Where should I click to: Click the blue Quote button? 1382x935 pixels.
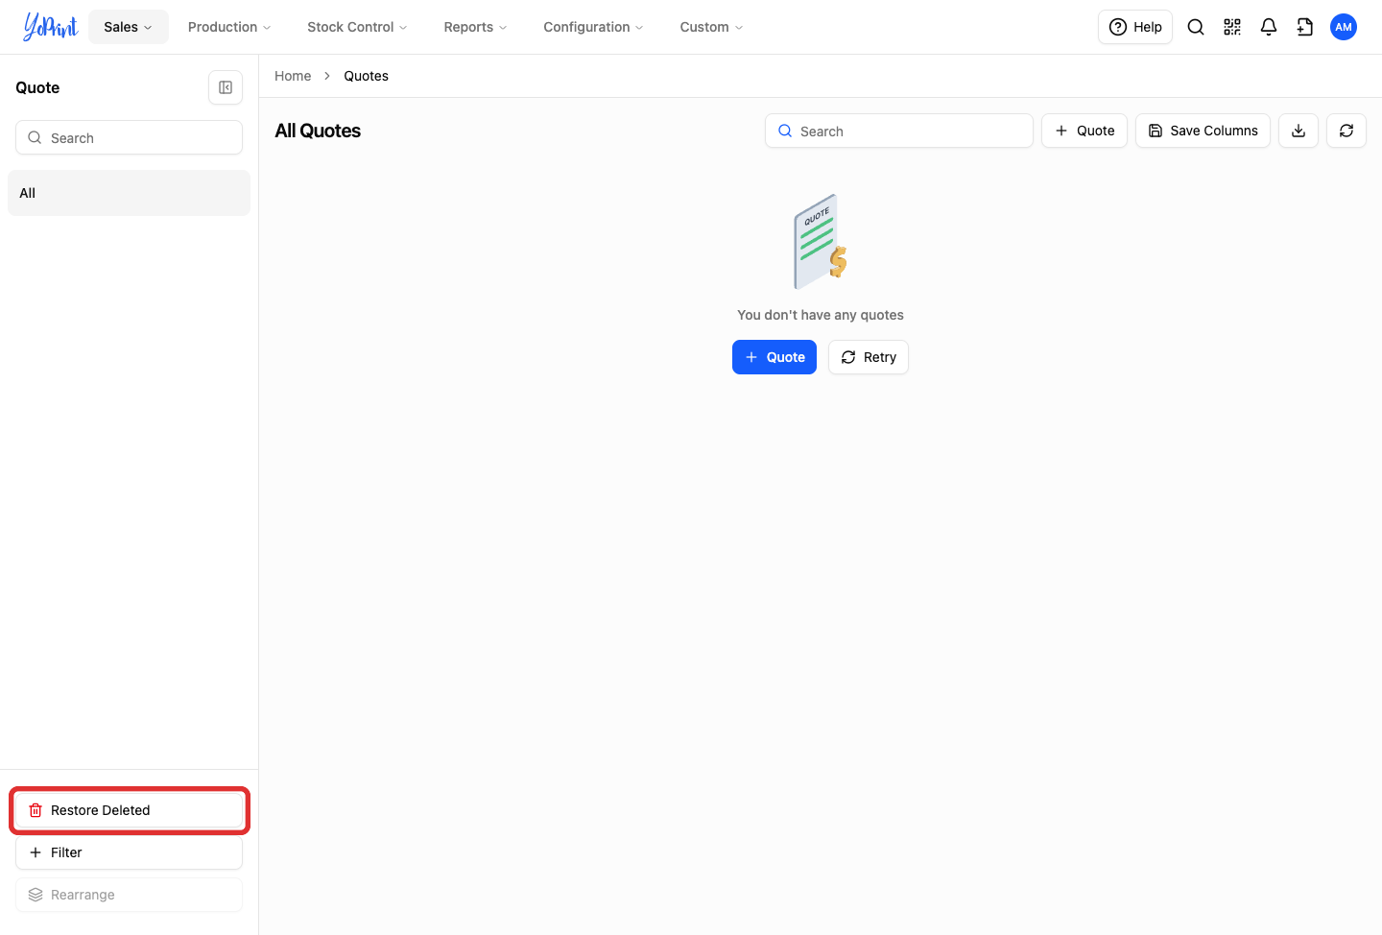[774, 357]
